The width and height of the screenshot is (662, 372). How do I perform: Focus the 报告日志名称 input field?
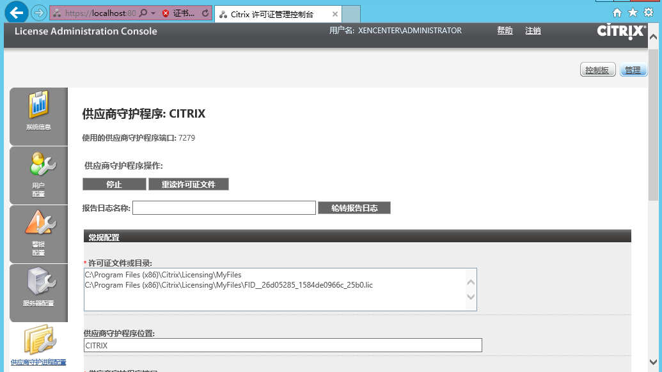pyautogui.click(x=224, y=208)
